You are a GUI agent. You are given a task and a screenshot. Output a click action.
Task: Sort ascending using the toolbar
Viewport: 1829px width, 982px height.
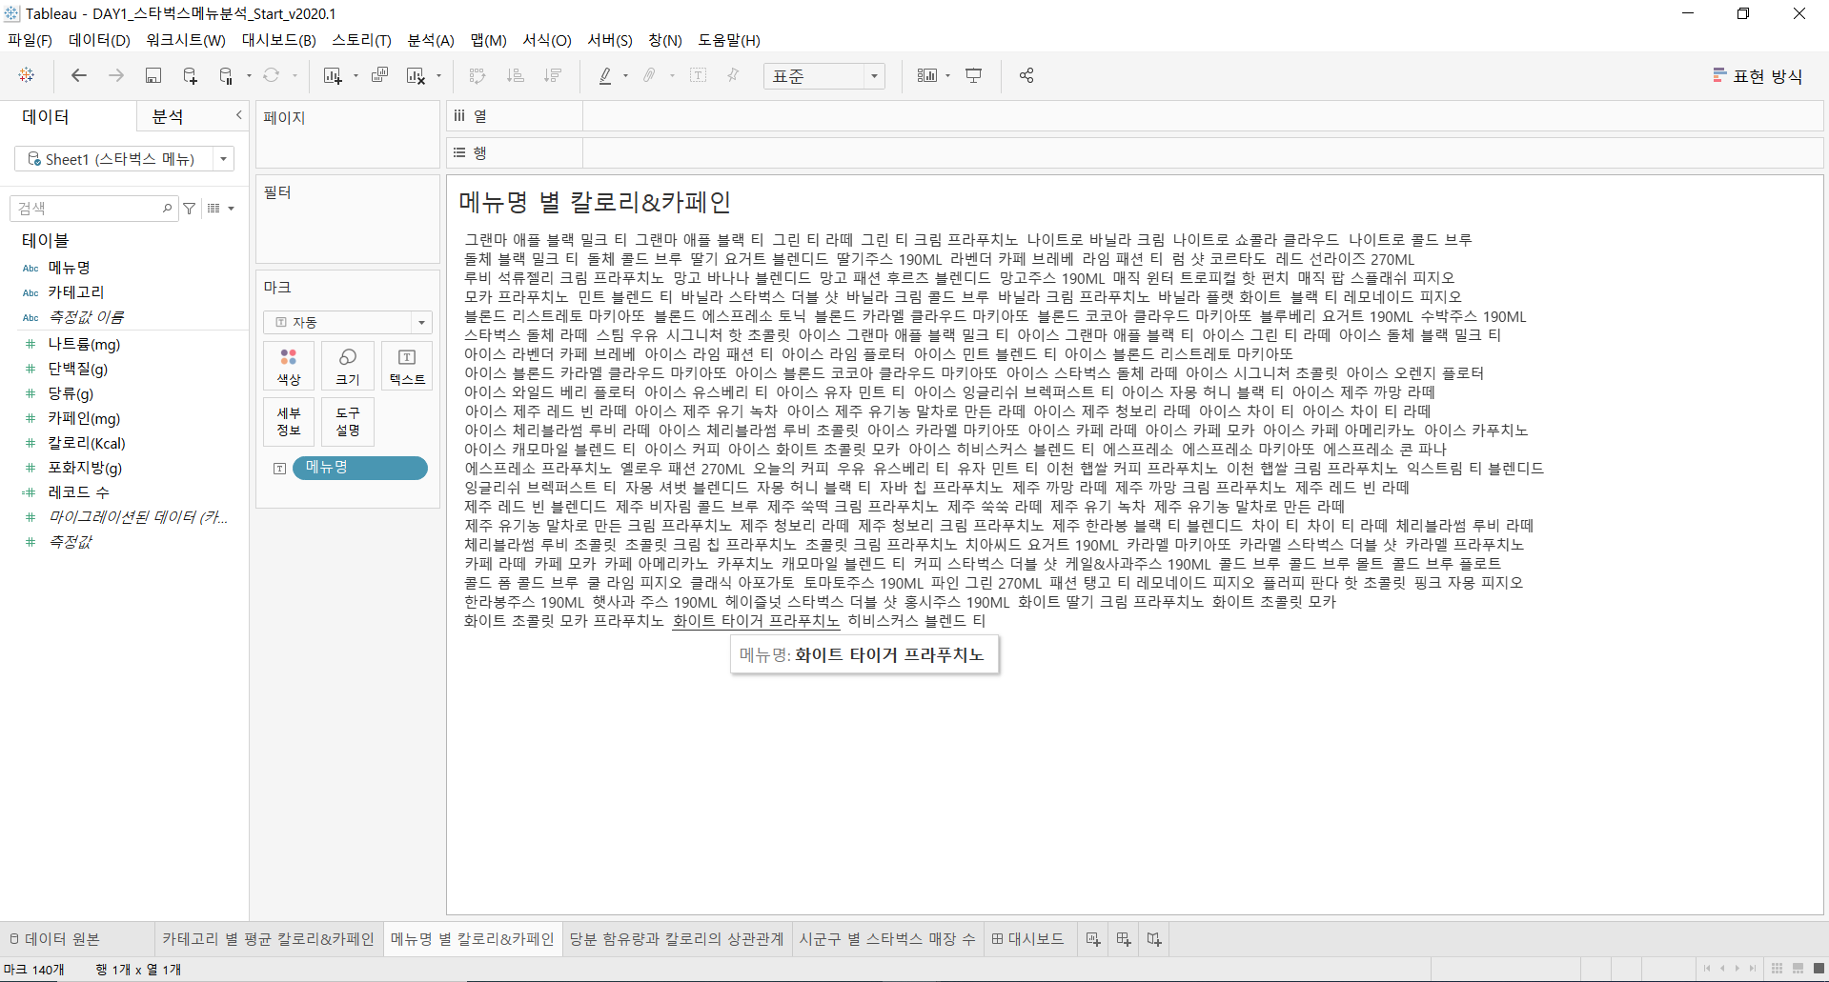515,75
